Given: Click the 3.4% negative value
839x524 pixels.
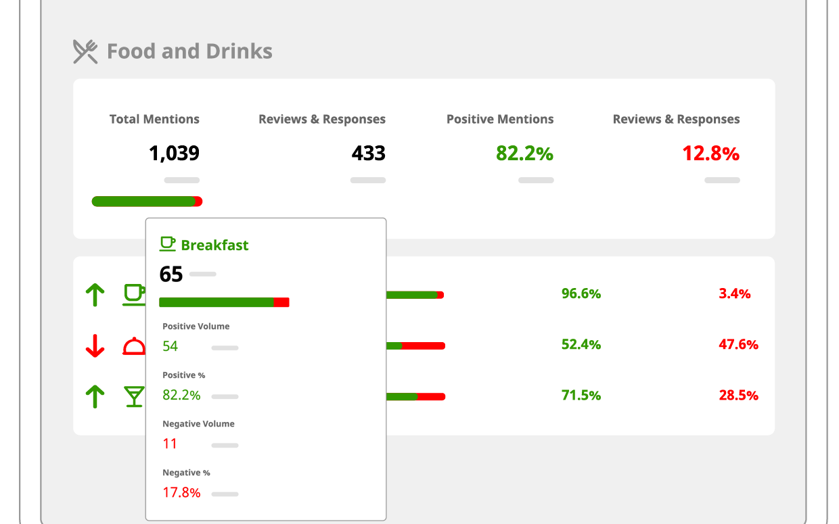Looking at the screenshot, I should click(x=735, y=293).
